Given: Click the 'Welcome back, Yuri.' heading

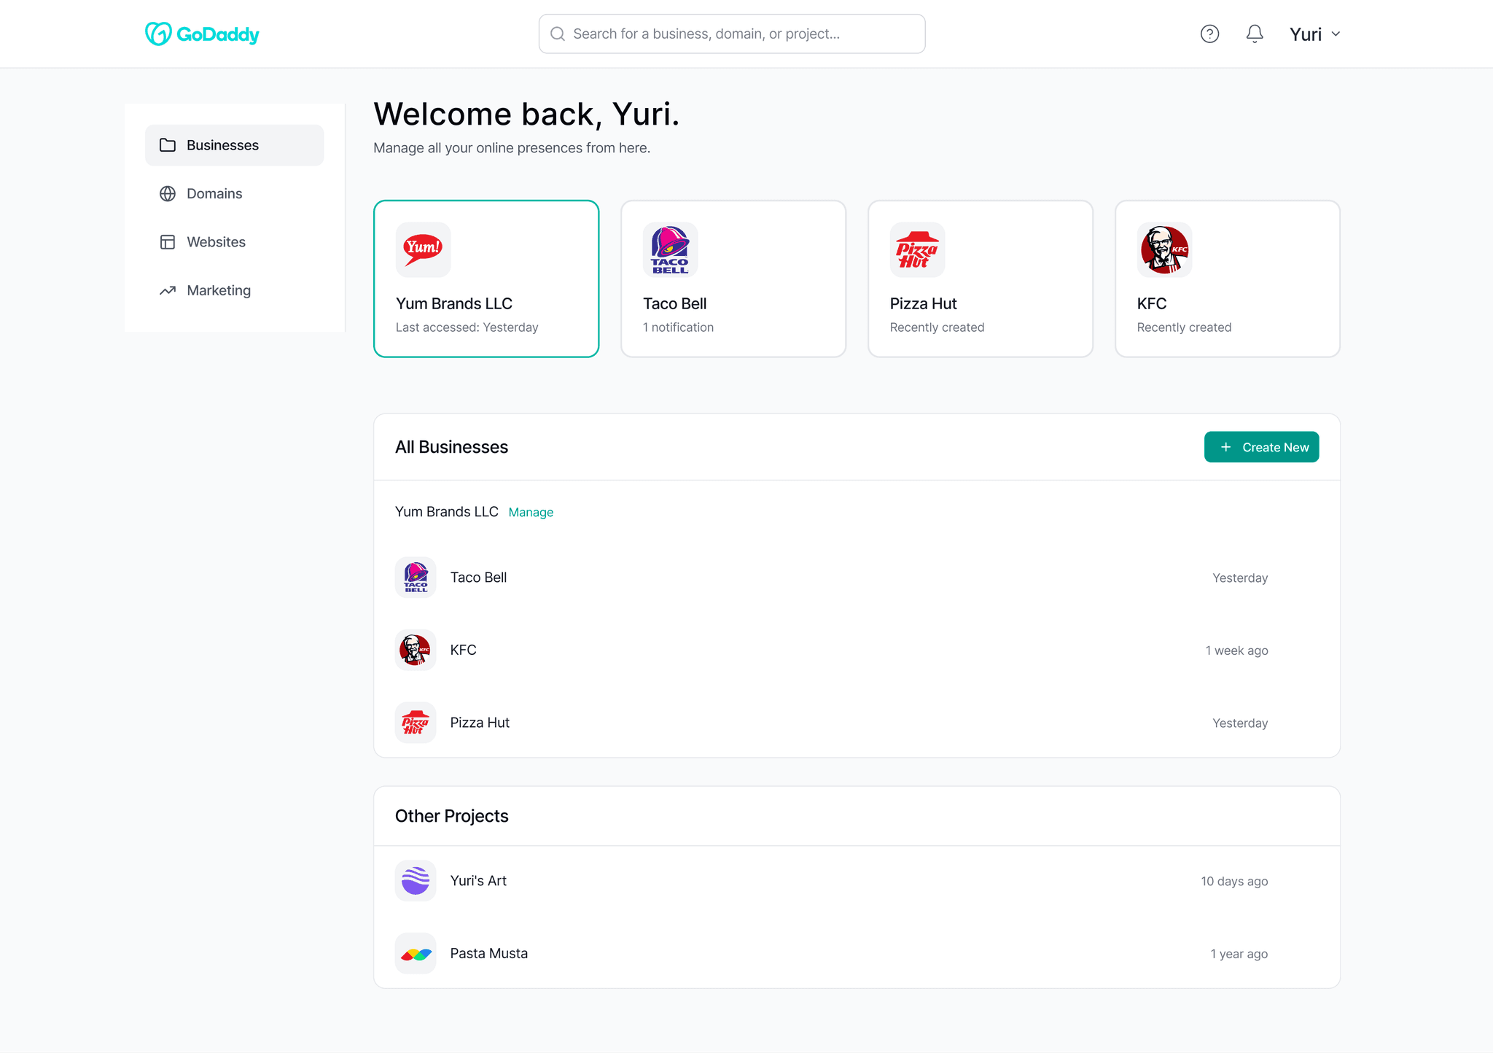Looking at the screenshot, I should pyautogui.click(x=526, y=114).
